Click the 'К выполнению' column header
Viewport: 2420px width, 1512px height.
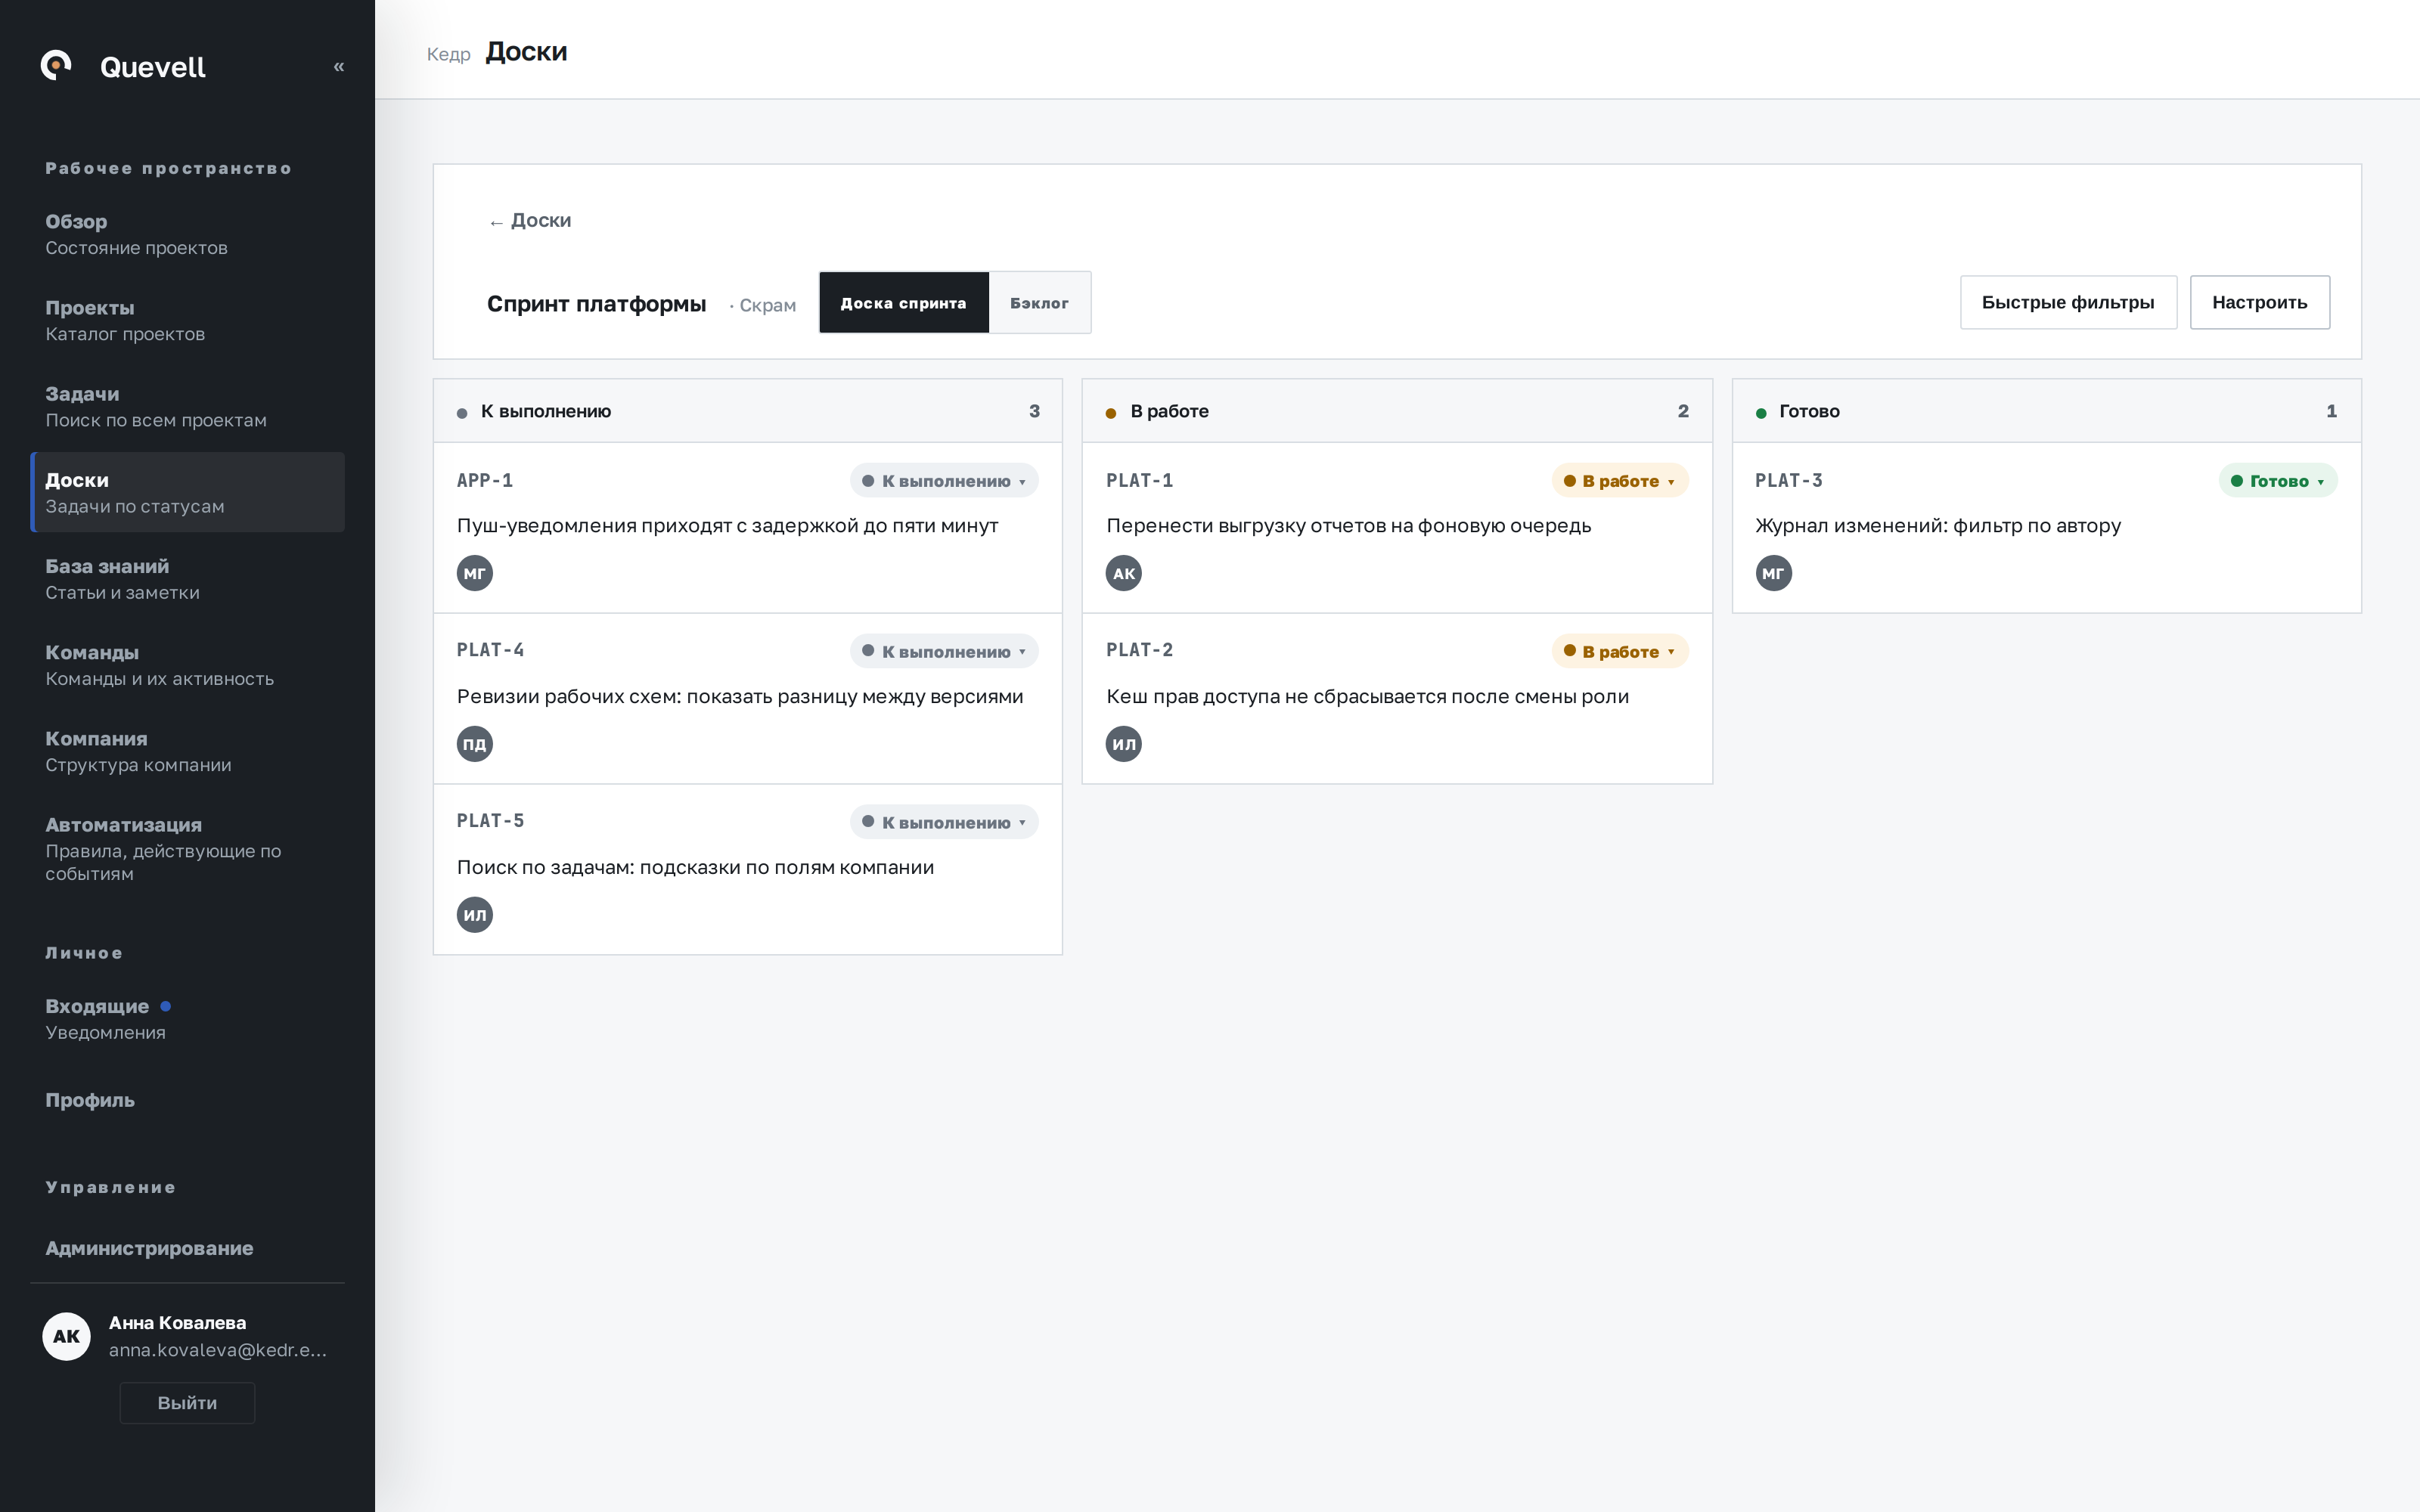[x=747, y=411]
